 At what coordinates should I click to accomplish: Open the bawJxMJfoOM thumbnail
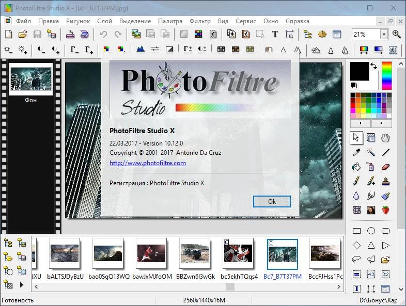coord(151,253)
